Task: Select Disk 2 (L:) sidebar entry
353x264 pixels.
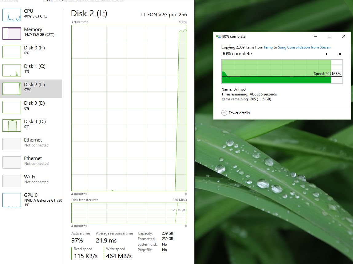Action: (x=31, y=88)
